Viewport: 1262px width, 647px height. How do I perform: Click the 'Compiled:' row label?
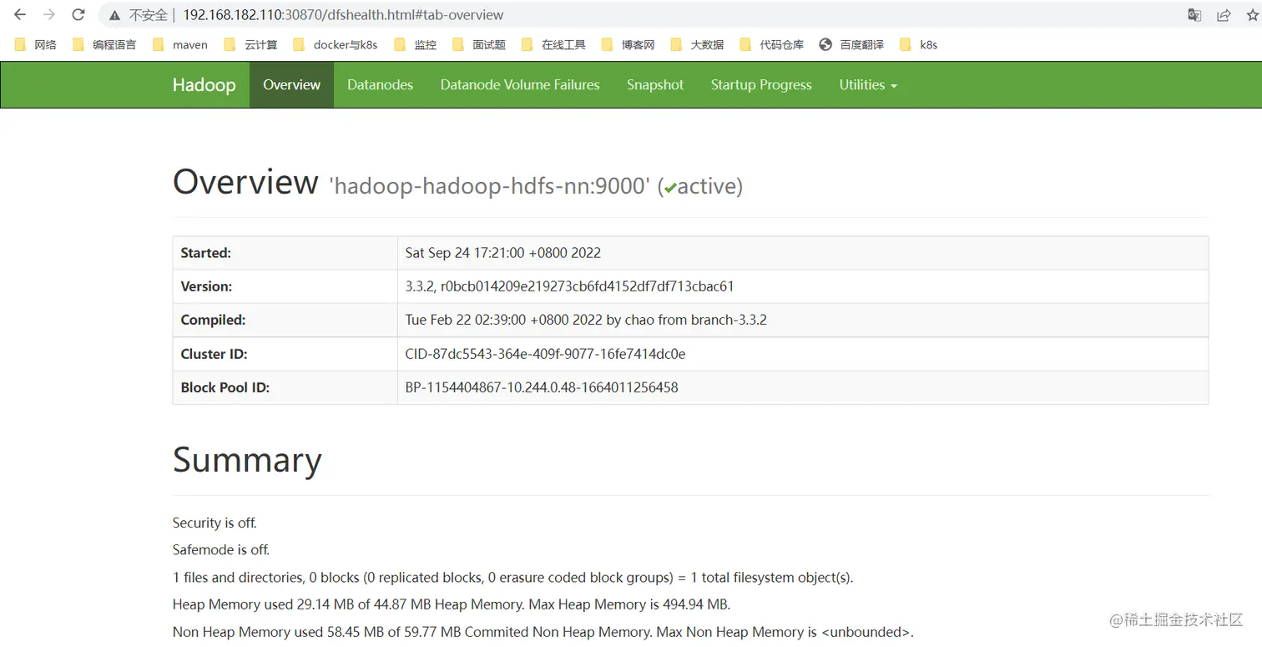pos(214,320)
